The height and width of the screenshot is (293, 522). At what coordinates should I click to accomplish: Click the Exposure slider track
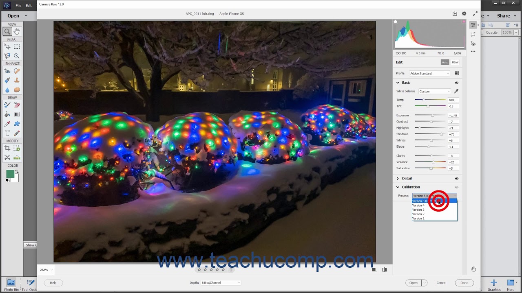click(x=430, y=115)
